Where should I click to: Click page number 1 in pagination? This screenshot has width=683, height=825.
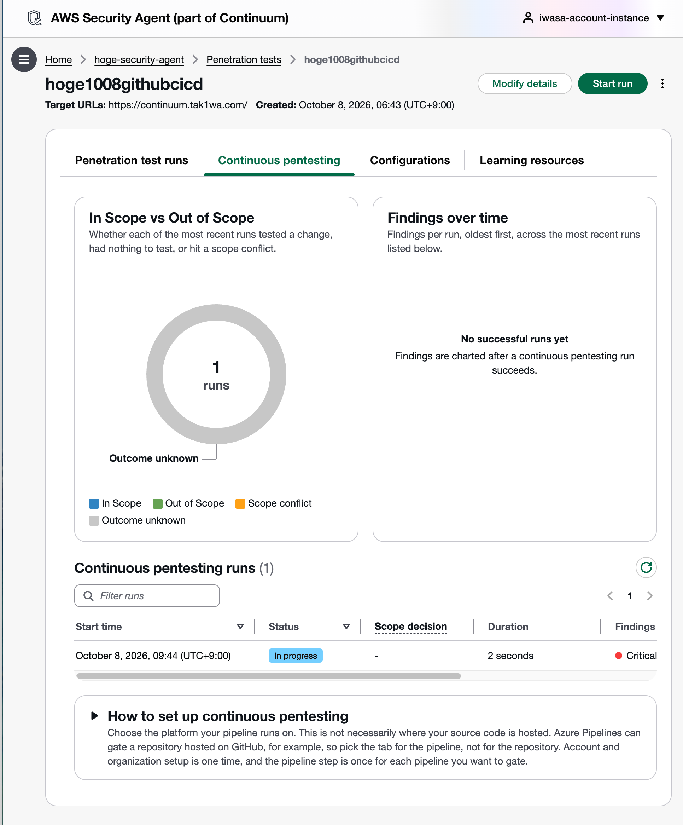630,595
